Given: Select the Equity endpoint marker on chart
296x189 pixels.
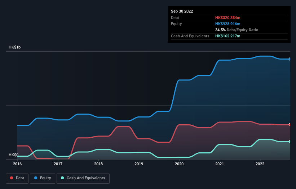Looking at the screenshot, I should [x=290, y=59].
